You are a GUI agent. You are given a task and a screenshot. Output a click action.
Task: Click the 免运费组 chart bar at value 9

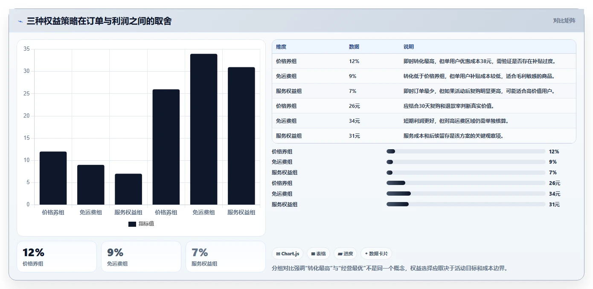point(91,185)
